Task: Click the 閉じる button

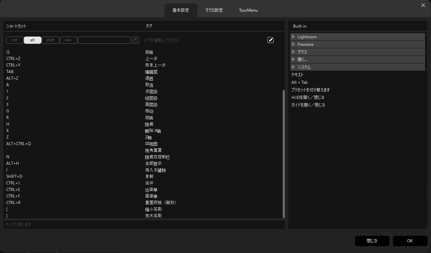Action: (372, 241)
